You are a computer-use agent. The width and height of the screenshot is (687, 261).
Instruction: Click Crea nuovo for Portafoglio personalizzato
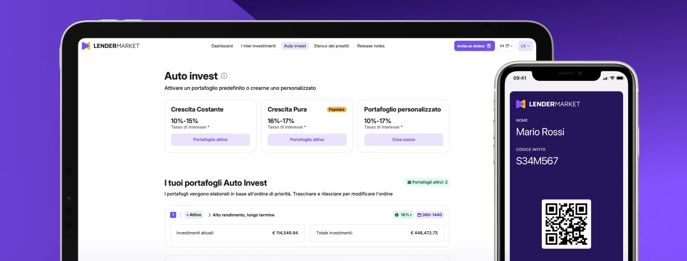(x=403, y=140)
